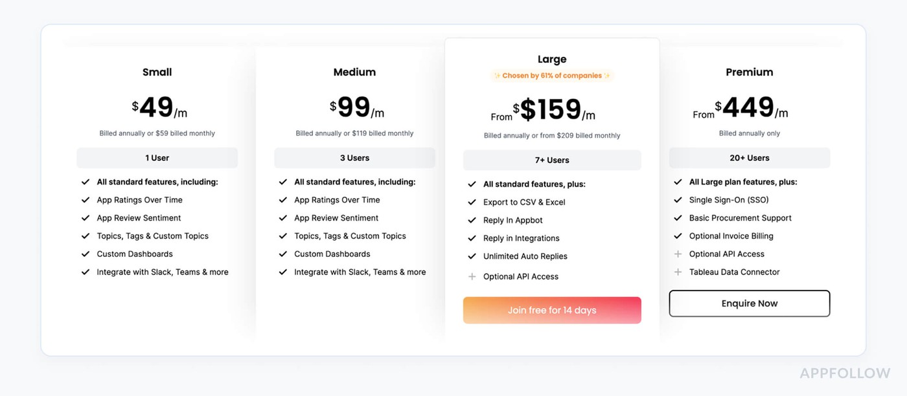This screenshot has height=396, width=907.
Task: Click the plus icon beside Tableau Data Connector
Action: (678, 272)
